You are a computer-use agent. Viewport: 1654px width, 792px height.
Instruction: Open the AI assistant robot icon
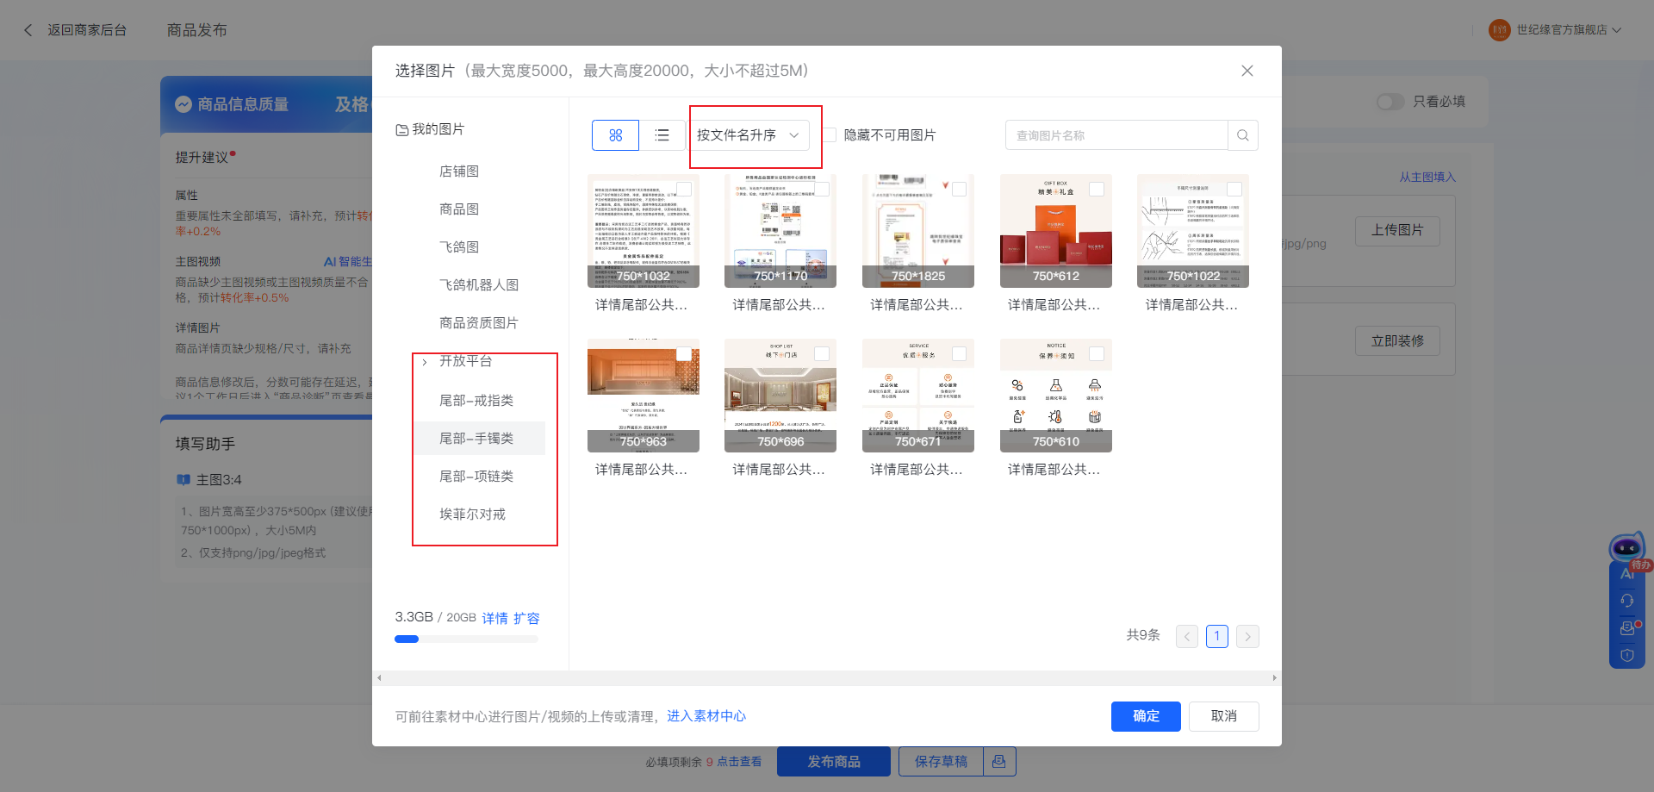tap(1626, 548)
